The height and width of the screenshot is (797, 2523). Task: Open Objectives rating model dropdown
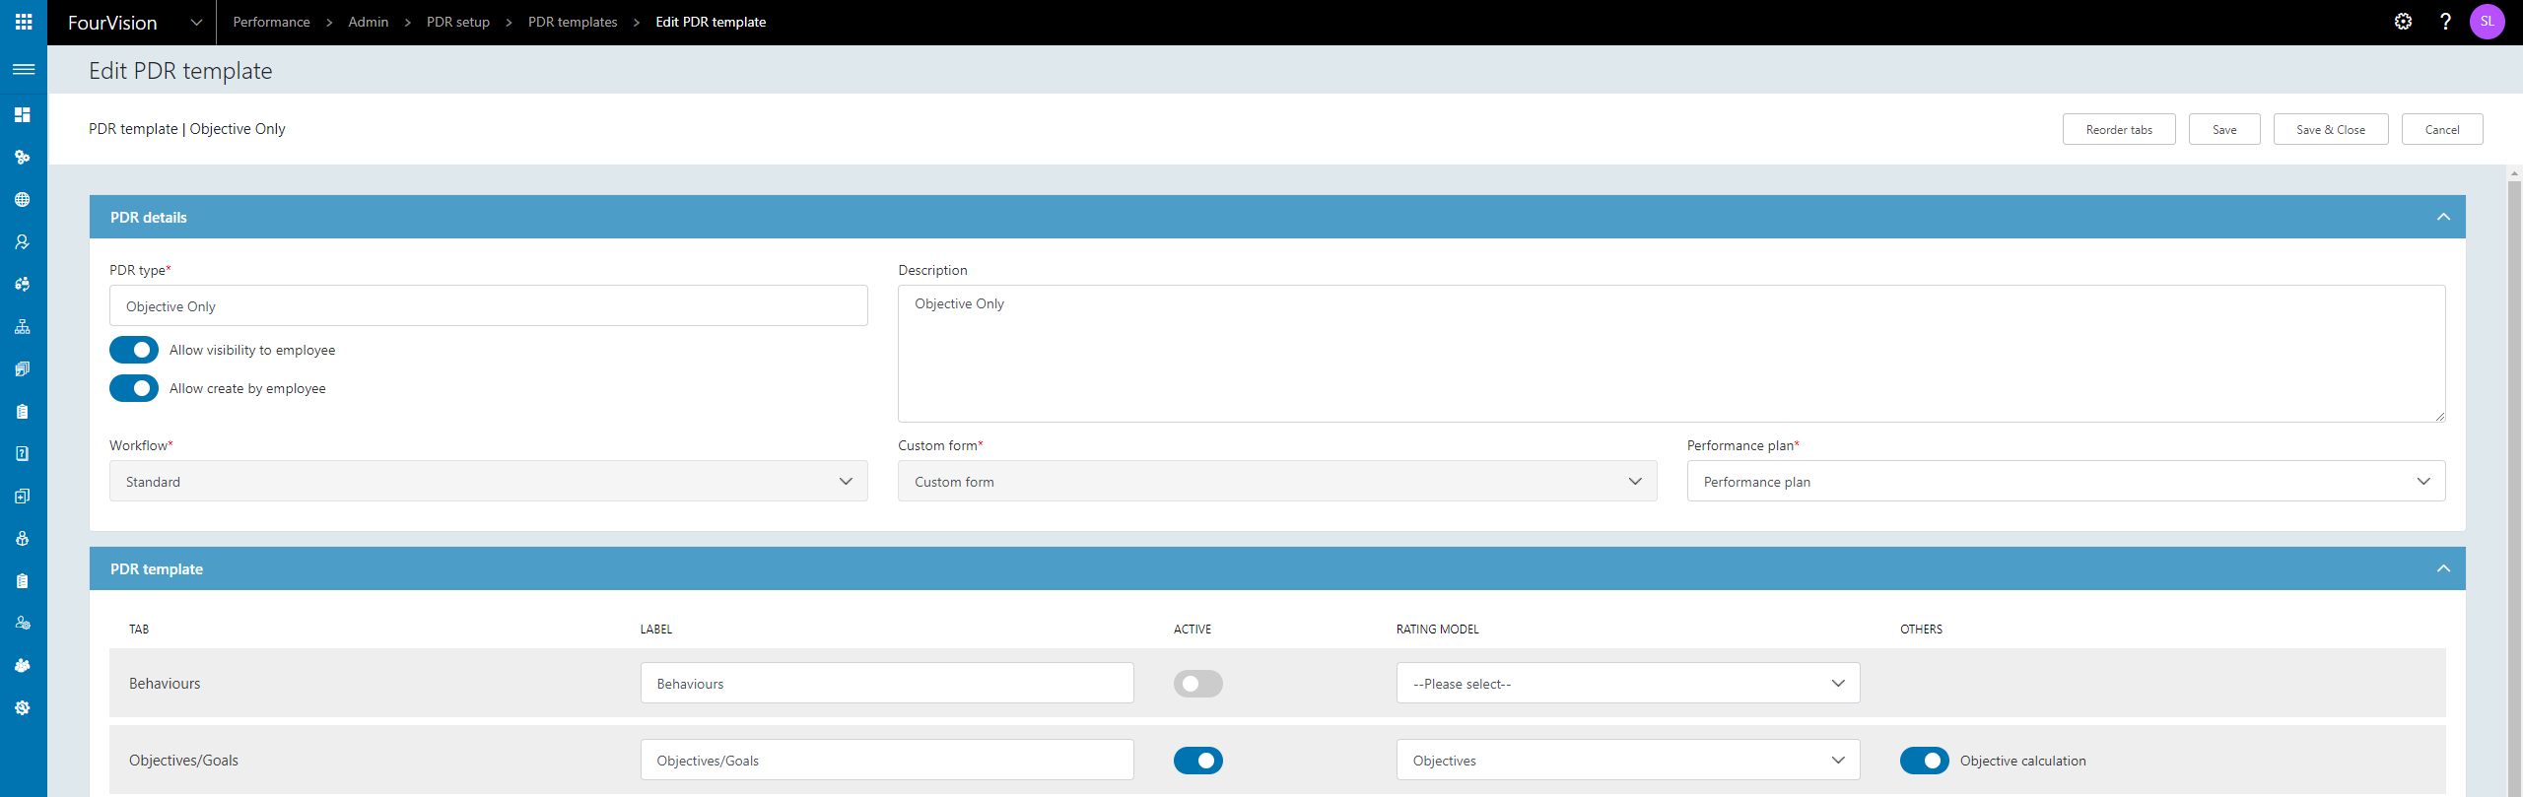coord(1628,761)
